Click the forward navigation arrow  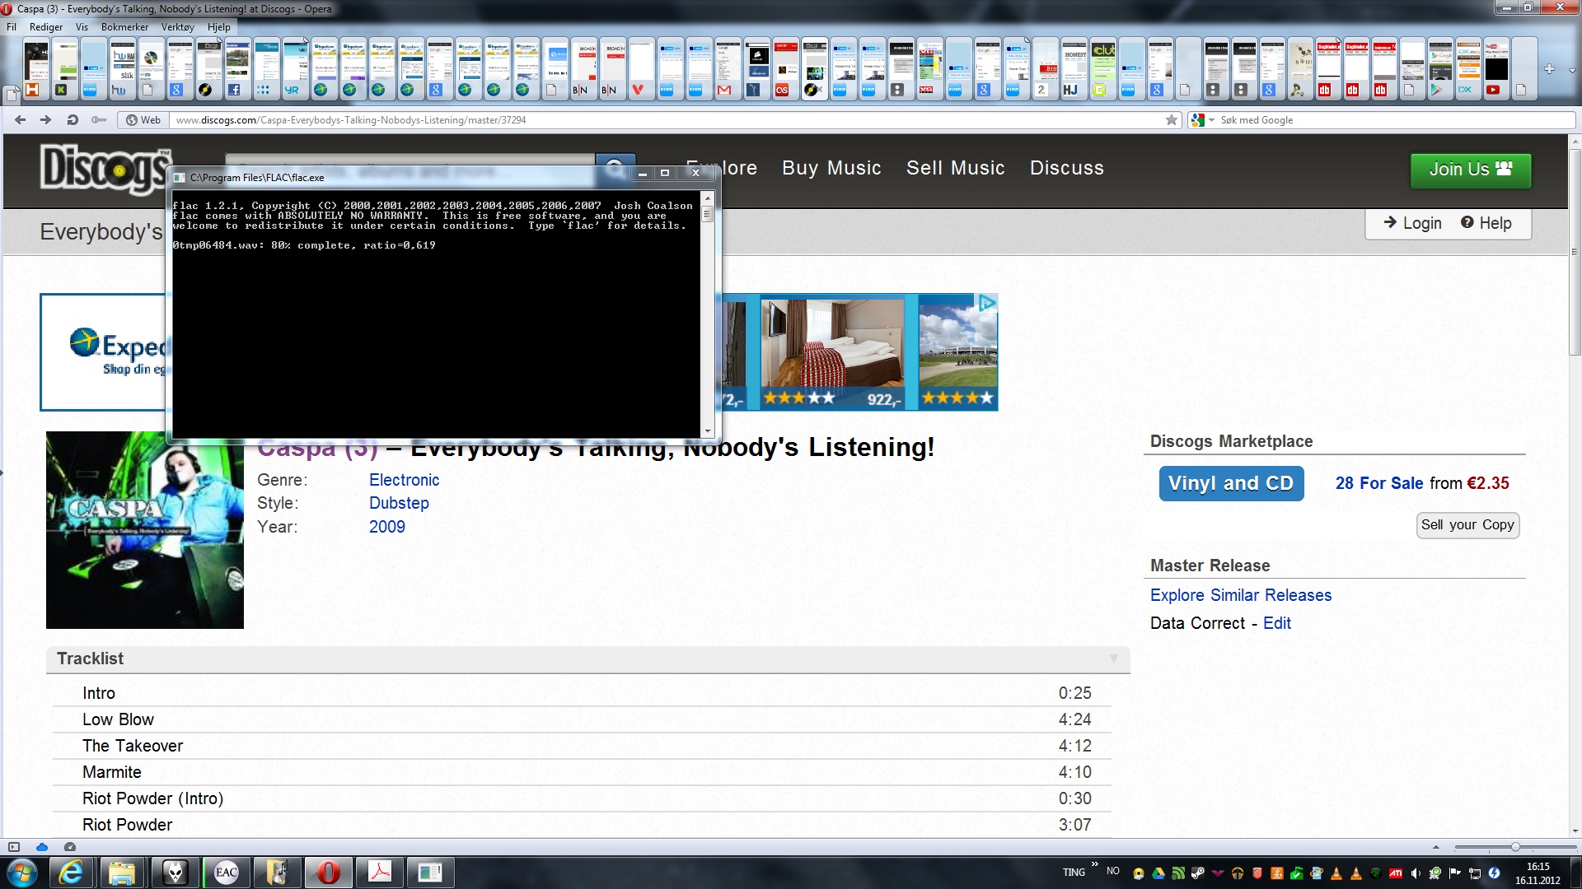coord(46,120)
